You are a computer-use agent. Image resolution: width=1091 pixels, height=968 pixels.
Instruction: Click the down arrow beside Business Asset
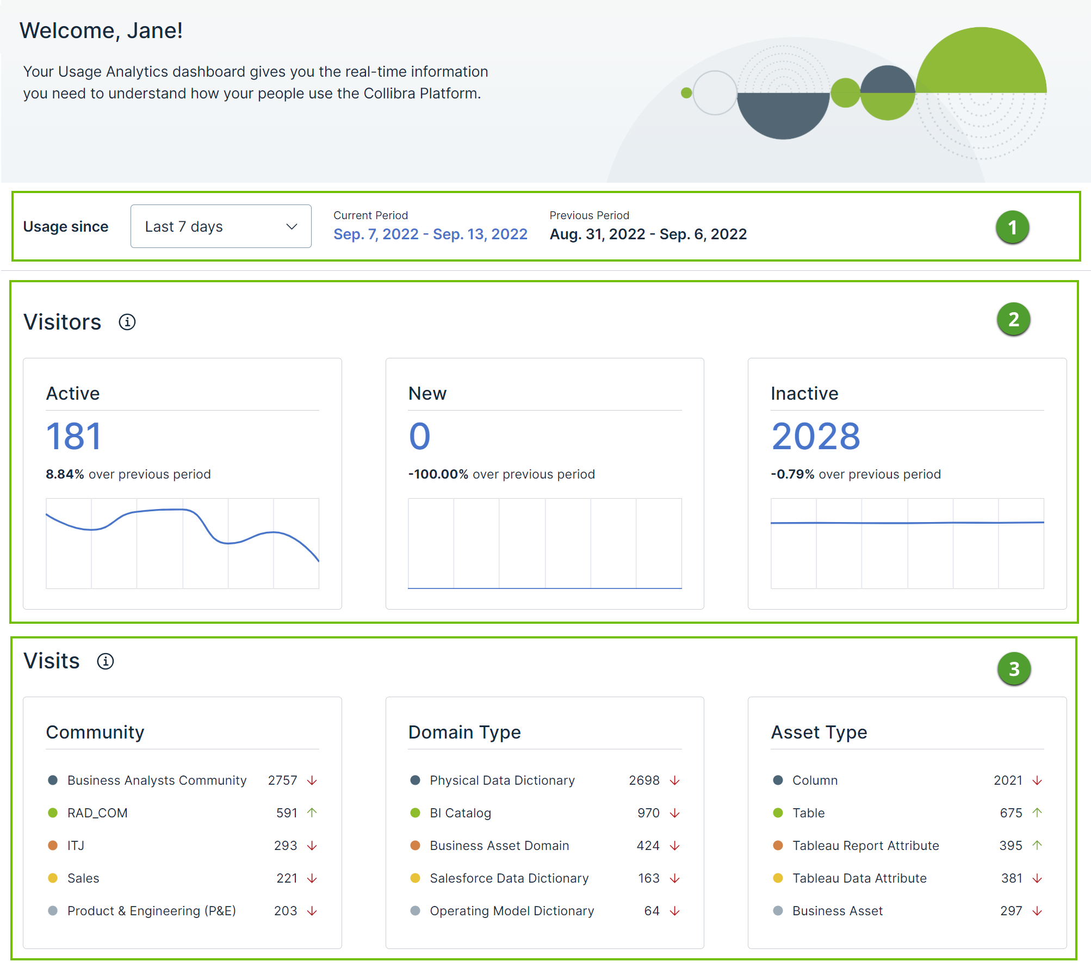click(x=1037, y=910)
